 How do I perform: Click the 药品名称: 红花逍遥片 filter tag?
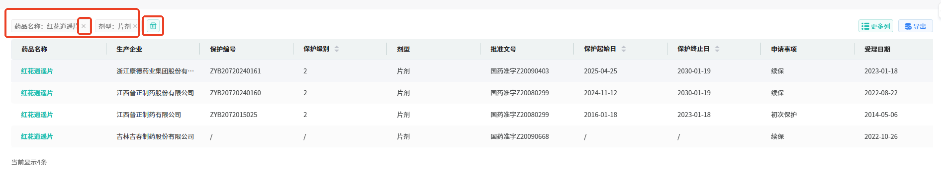(x=46, y=26)
